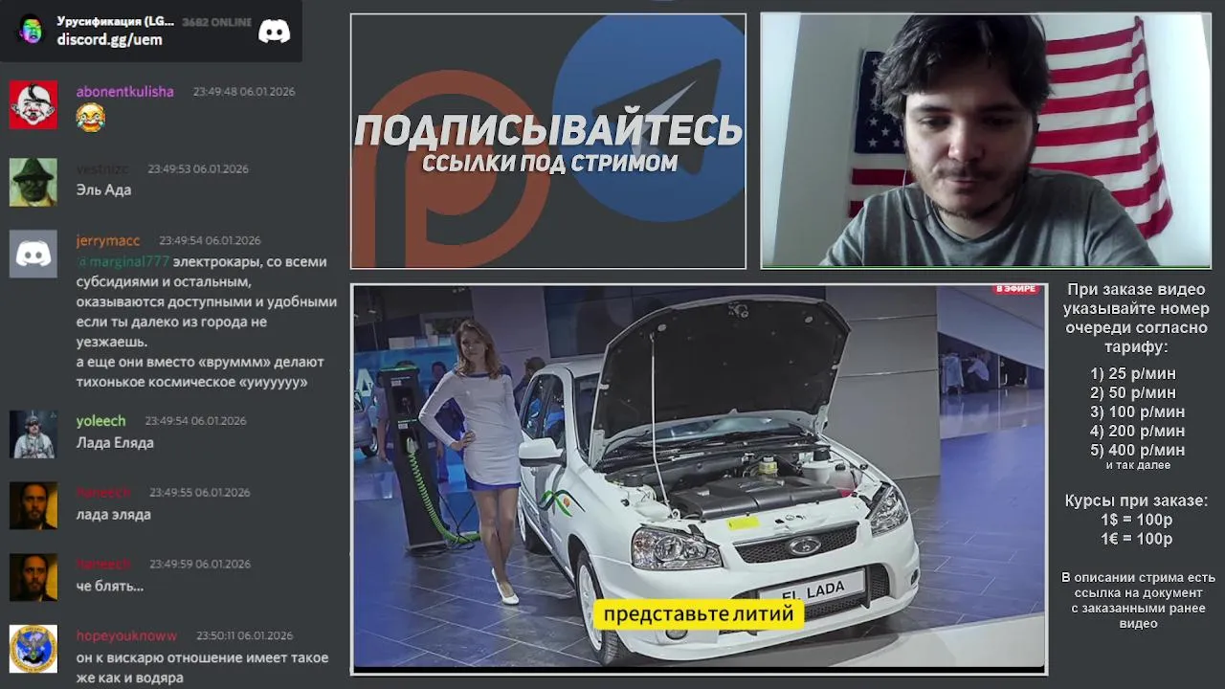Image resolution: width=1225 pixels, height=689 pixels.
Task: Click the '1€ = 100р' exchange rate
Action: click(x=1137, y=539)
